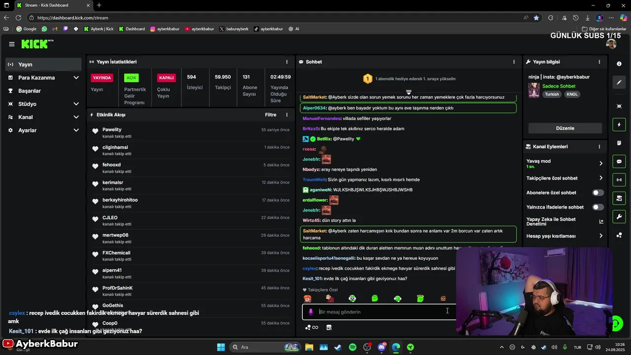Click ProfDrSahinK in activity feed
Viewport: 631px width, 355px height.
(x=117, y=288)
